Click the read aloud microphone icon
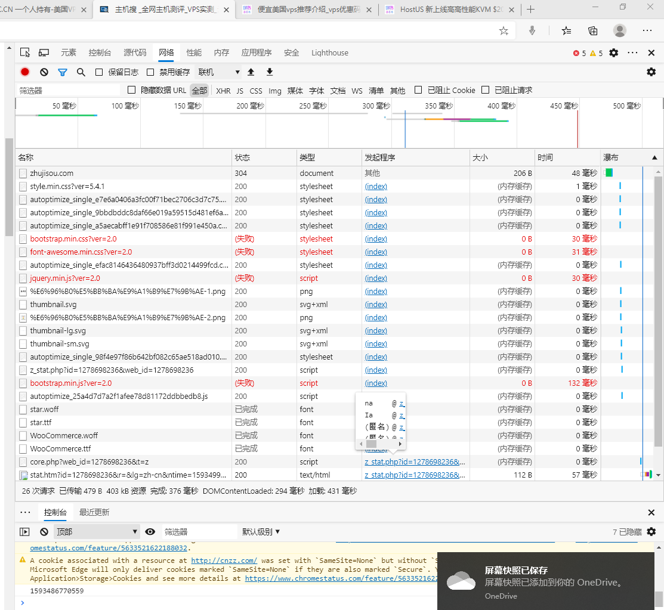Screen dimensions: 664x610 (x=532, y=30)
